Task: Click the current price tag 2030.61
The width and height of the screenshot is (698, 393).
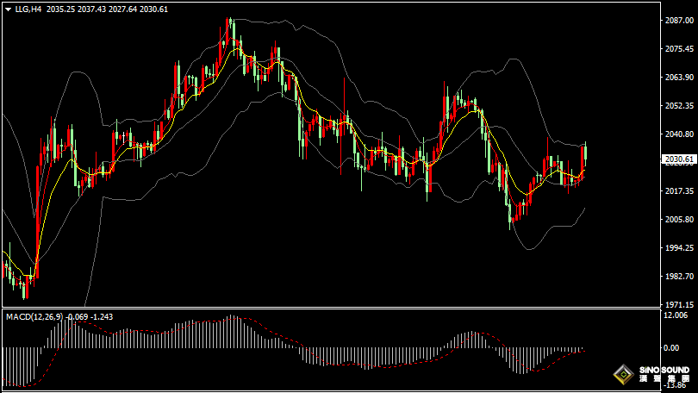Action: [x=680, y=159]
